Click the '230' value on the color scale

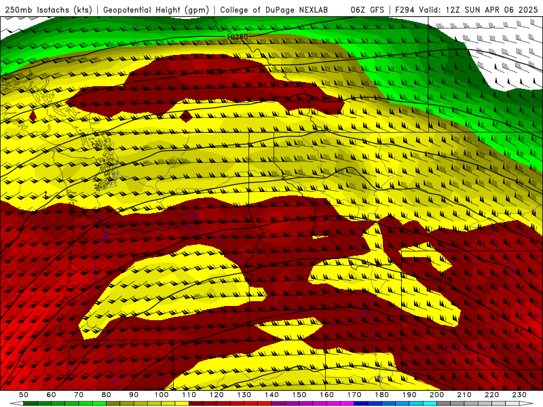pos(519,395)
